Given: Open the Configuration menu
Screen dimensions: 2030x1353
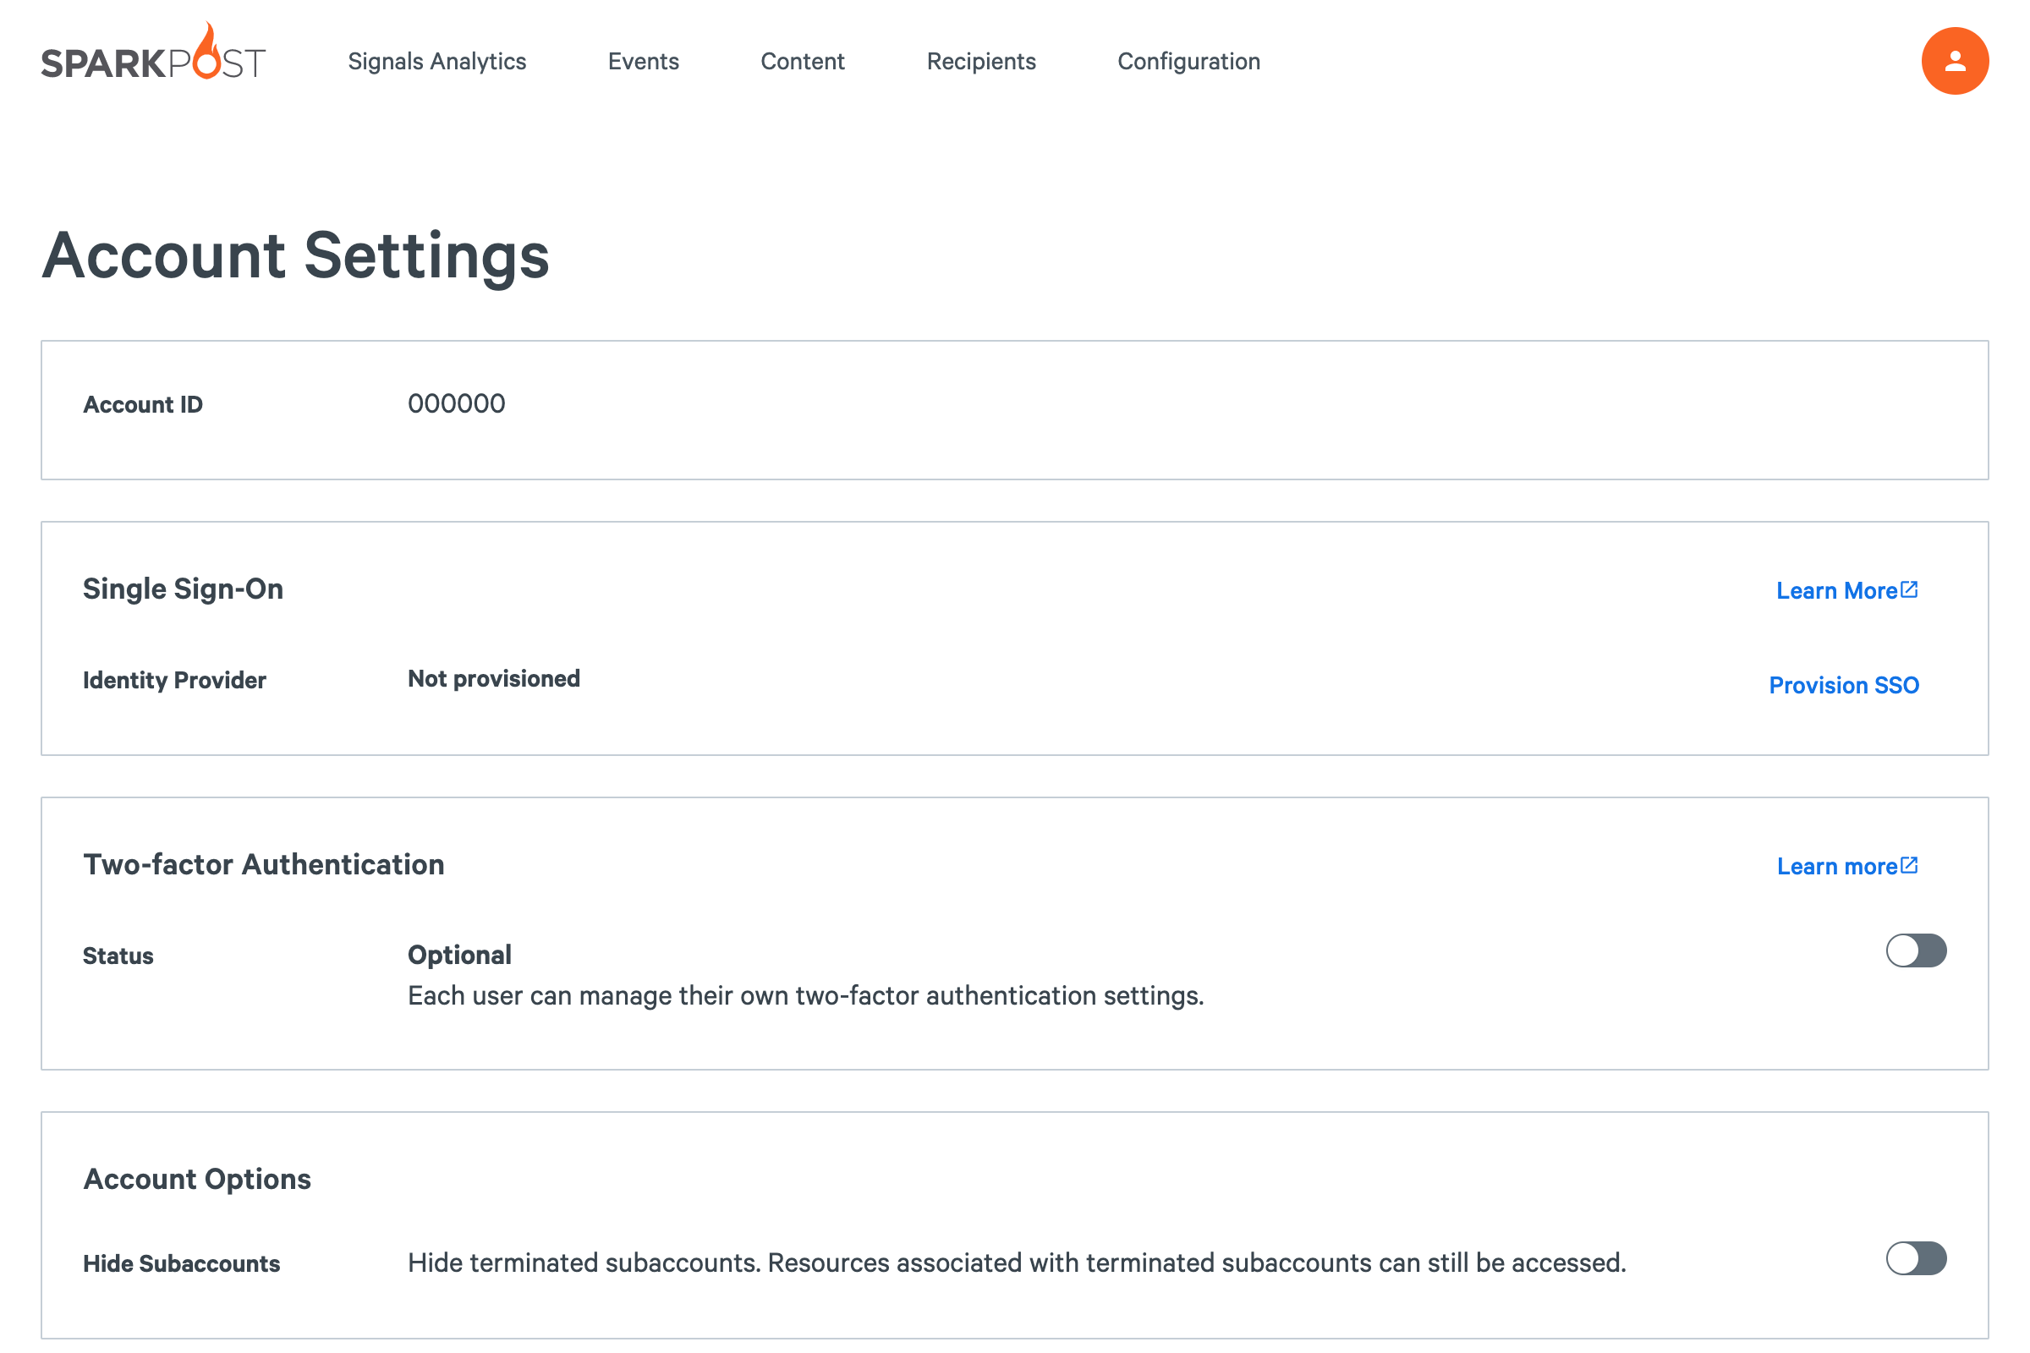Looking at the screenshot, I should coord(1188,61).
